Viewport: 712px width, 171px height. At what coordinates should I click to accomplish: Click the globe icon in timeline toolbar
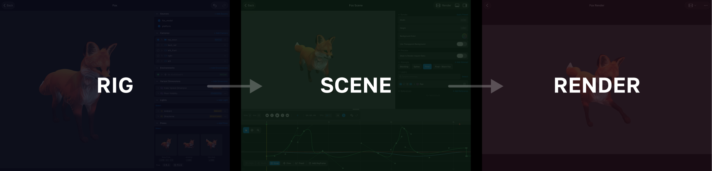344,115
